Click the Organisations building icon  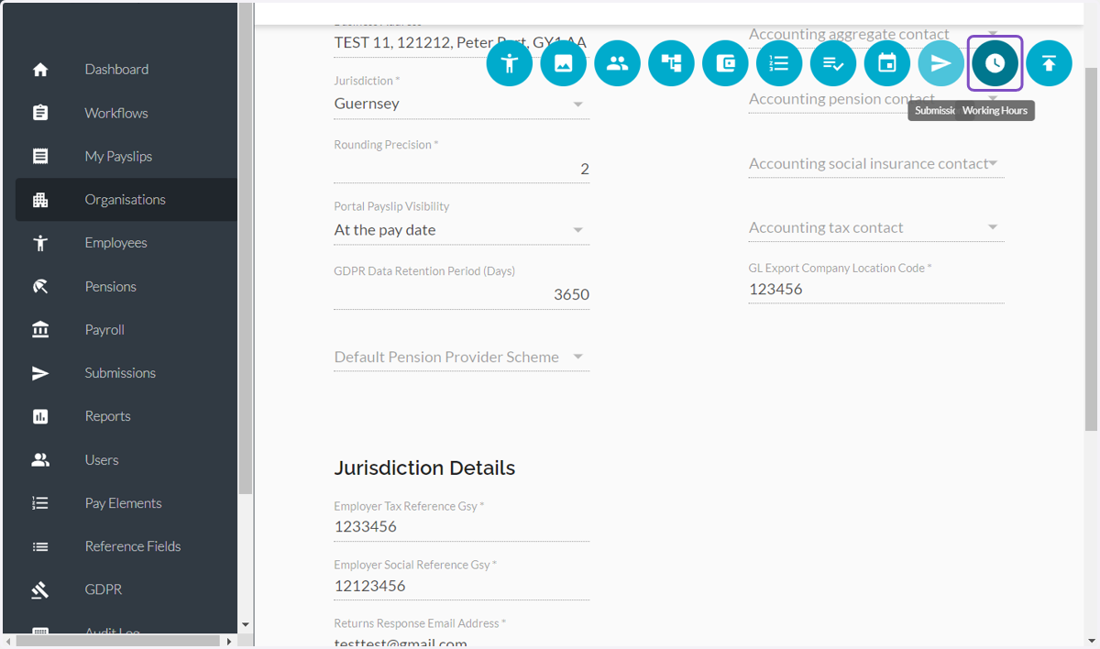click(x=40, y=200)
